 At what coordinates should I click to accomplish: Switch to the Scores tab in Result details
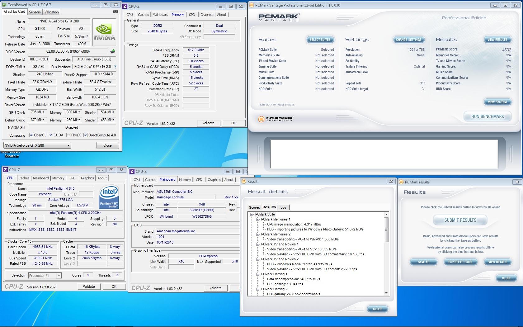click(254, 207)
